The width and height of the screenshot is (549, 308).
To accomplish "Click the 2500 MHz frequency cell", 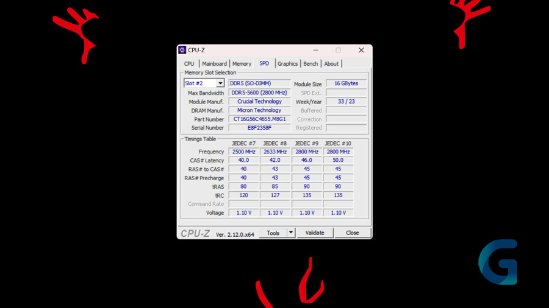I will click(x=243, y=152).
